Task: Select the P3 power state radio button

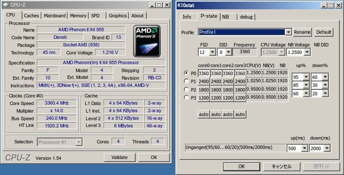Action: 186,98
